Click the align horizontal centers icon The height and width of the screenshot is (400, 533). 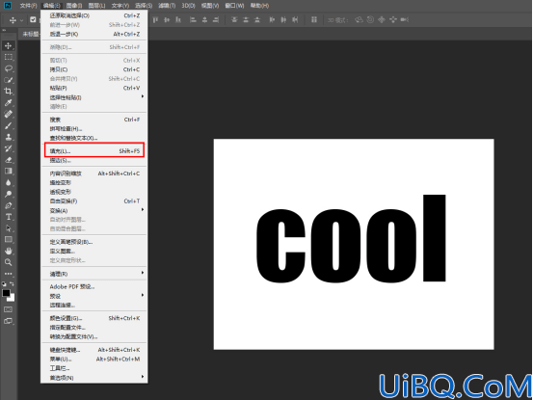pyautogui.click(x=204, y=20)
